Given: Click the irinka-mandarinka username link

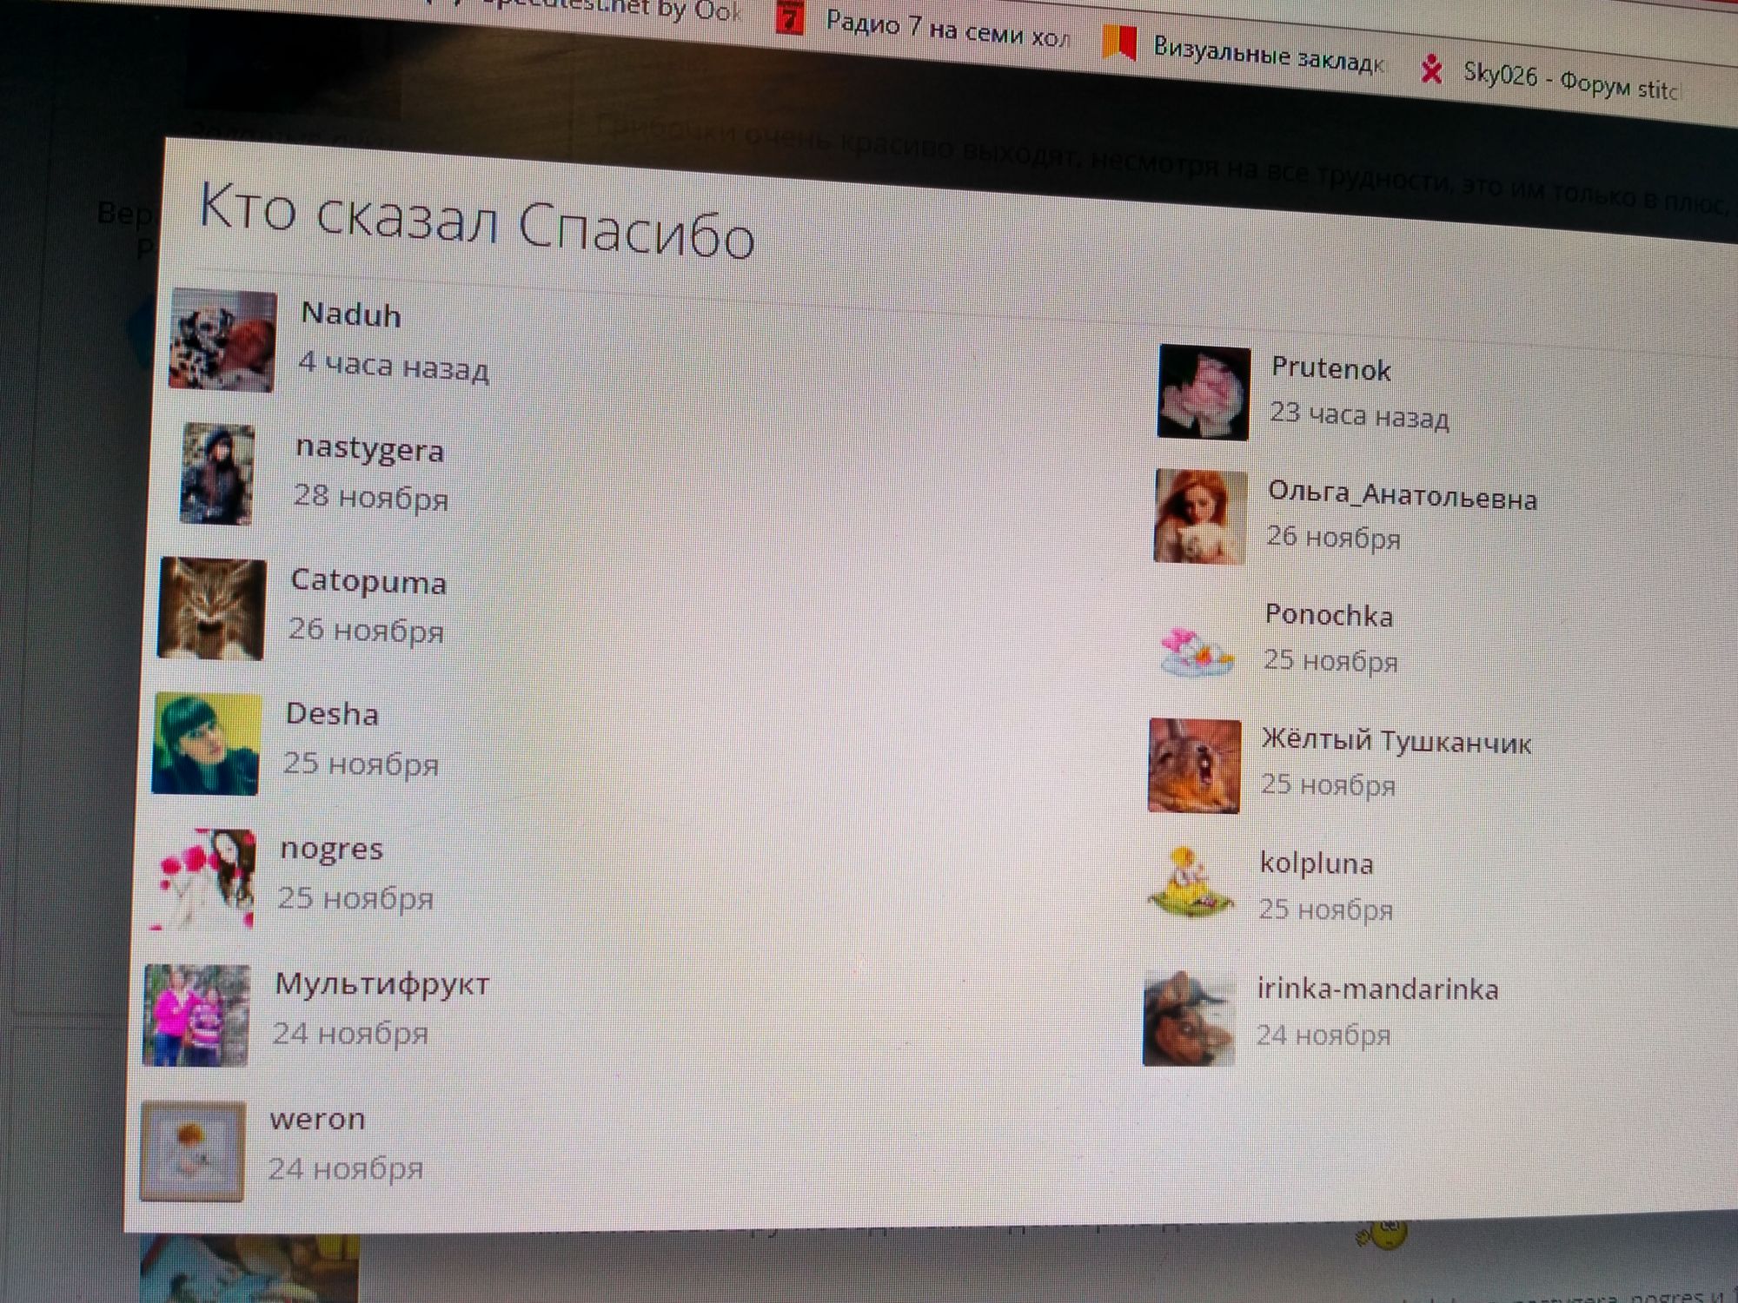Looking at the screenshot, I should [x=1377, y=989].
